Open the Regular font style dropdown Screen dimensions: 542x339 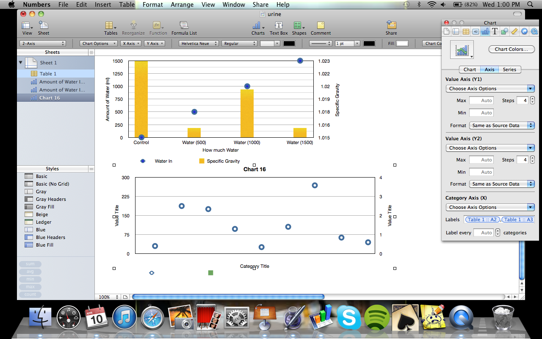click(239, 43)
